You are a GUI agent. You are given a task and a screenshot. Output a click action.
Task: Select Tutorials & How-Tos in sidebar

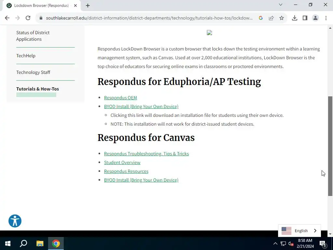pos(38,89)
